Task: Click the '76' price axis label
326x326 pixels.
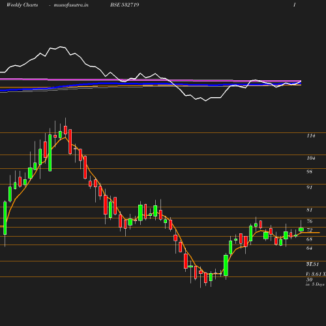Action: point(310,221)
